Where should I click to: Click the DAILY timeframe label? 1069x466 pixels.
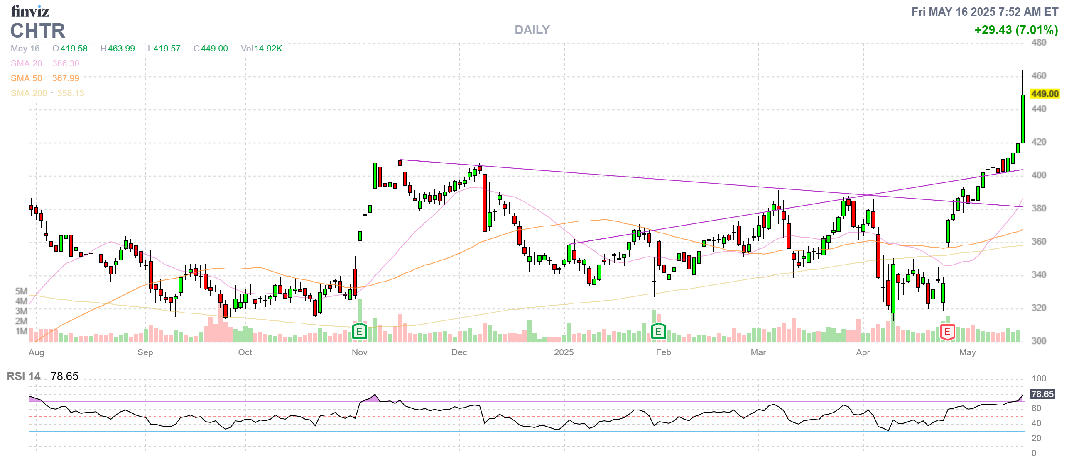click(532, 30)
